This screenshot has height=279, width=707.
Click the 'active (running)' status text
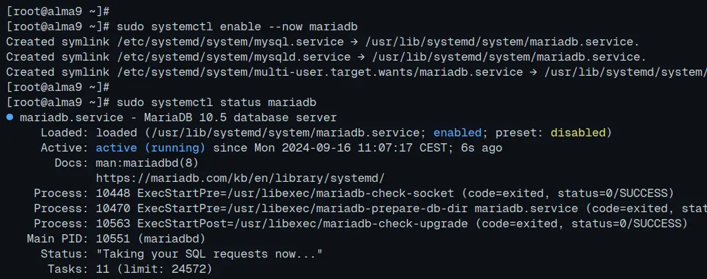point(151,148)
